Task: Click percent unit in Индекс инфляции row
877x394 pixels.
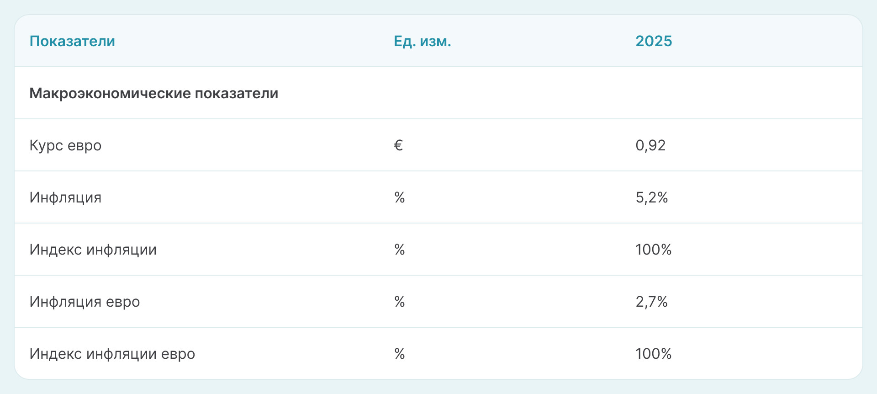Action: pos(400,250)
